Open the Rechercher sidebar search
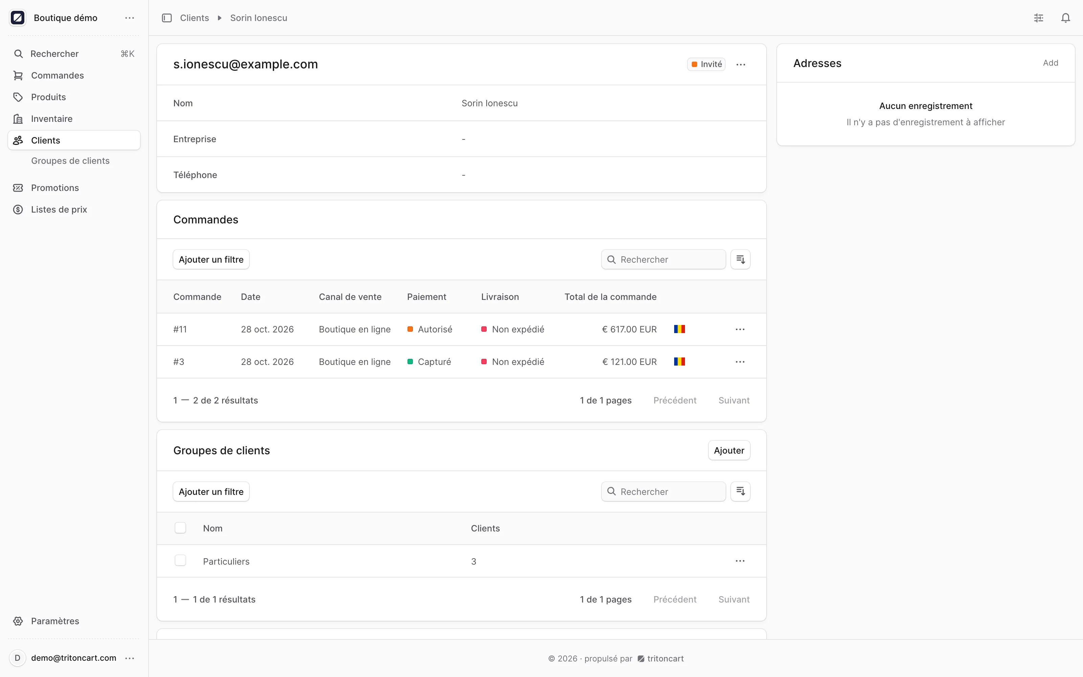The width and height of the screenshot is (1083, 677). (x=74, y=54)
